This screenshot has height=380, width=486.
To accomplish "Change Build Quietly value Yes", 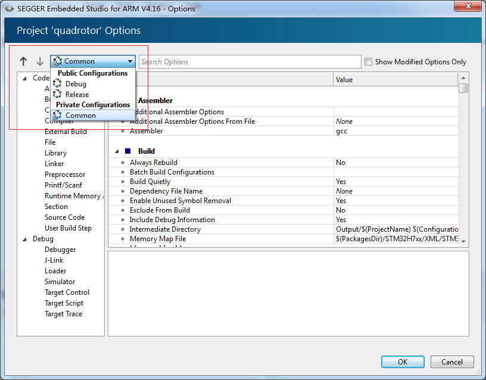I will [396, 182].
